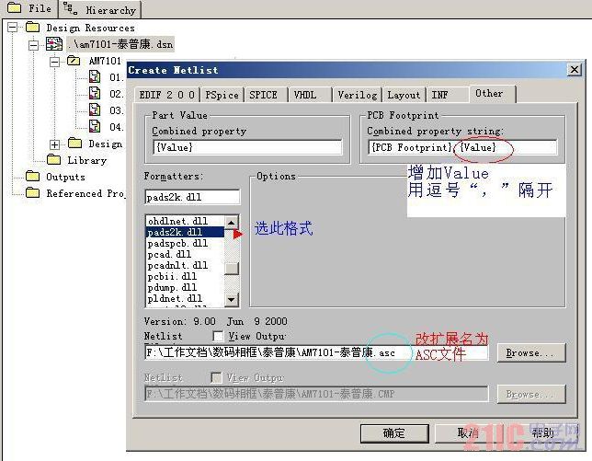Open schematic page icon 02
This screenshot has height=461, width=592.
coord(95,93)
